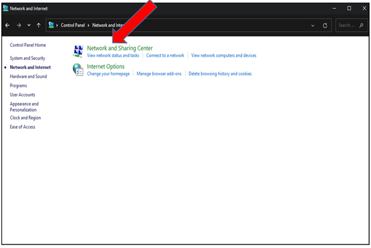Open Internet Options heading link
371x248 pixels.
pyautogui.click(x=106, y=66)
